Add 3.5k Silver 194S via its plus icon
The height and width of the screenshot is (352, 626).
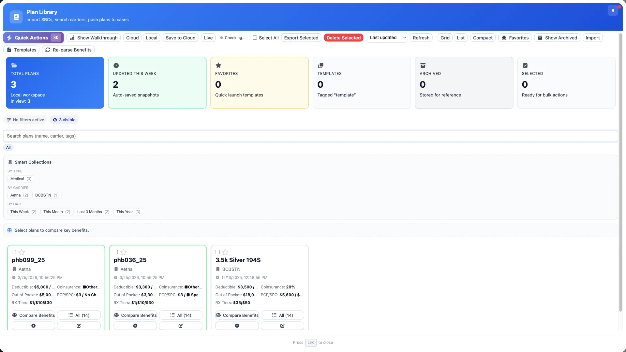(237, 326)
